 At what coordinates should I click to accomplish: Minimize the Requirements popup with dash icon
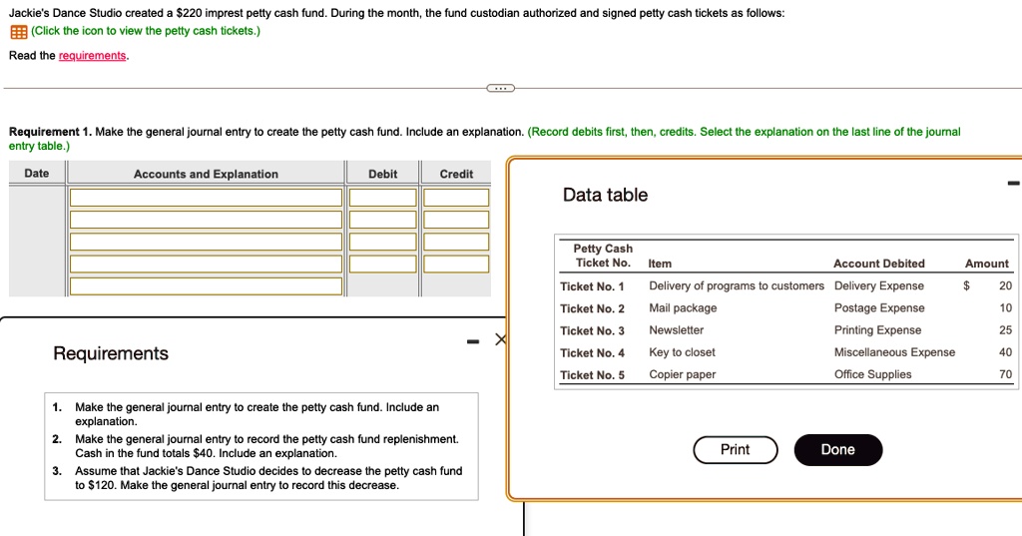point(473,341)
